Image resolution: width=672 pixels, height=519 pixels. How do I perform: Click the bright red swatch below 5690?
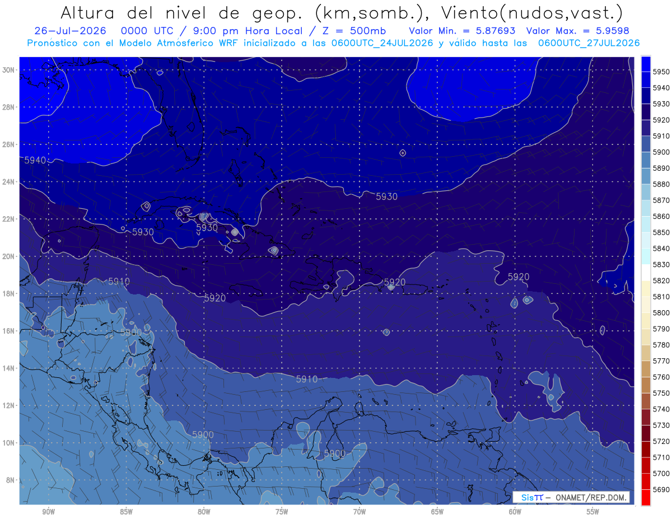click(x=646, y=497)
